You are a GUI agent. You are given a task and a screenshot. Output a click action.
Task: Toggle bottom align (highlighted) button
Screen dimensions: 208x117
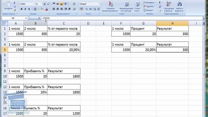pyautogui.click(x=61, y=4)
